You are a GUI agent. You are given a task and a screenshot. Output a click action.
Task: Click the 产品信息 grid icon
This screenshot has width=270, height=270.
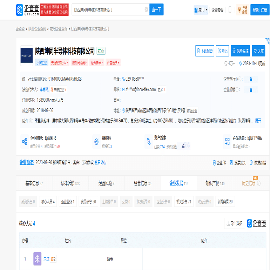pos(227,142)
